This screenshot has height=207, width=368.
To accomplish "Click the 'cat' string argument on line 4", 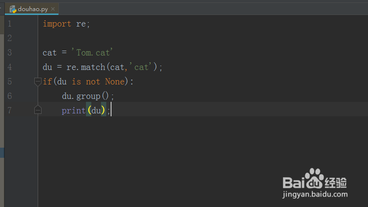I will (x=142, y=67).
